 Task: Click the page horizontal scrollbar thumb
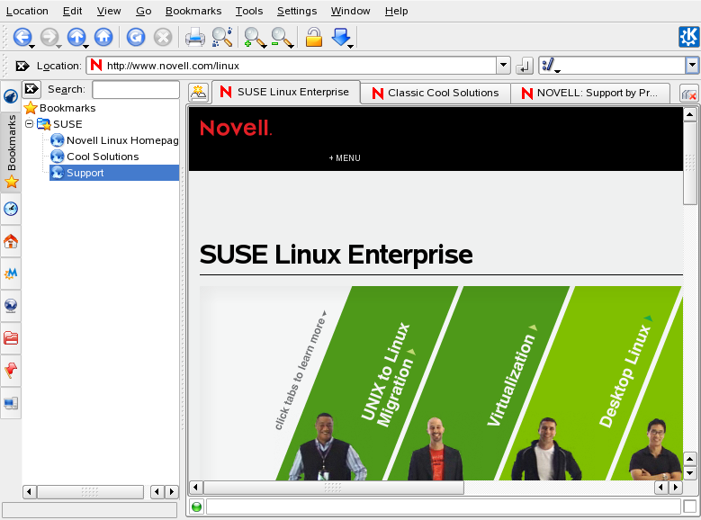tap(333, 487)
